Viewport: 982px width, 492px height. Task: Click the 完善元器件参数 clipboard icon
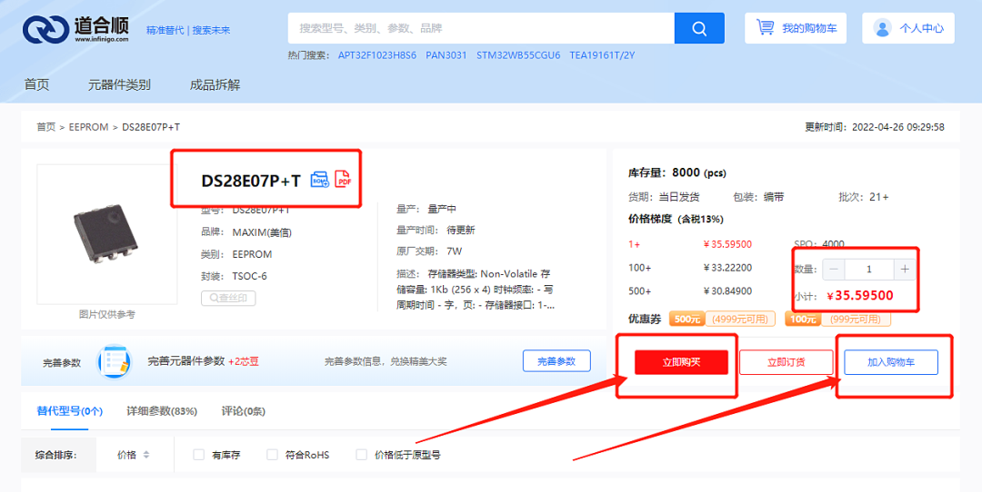[115, 361]
